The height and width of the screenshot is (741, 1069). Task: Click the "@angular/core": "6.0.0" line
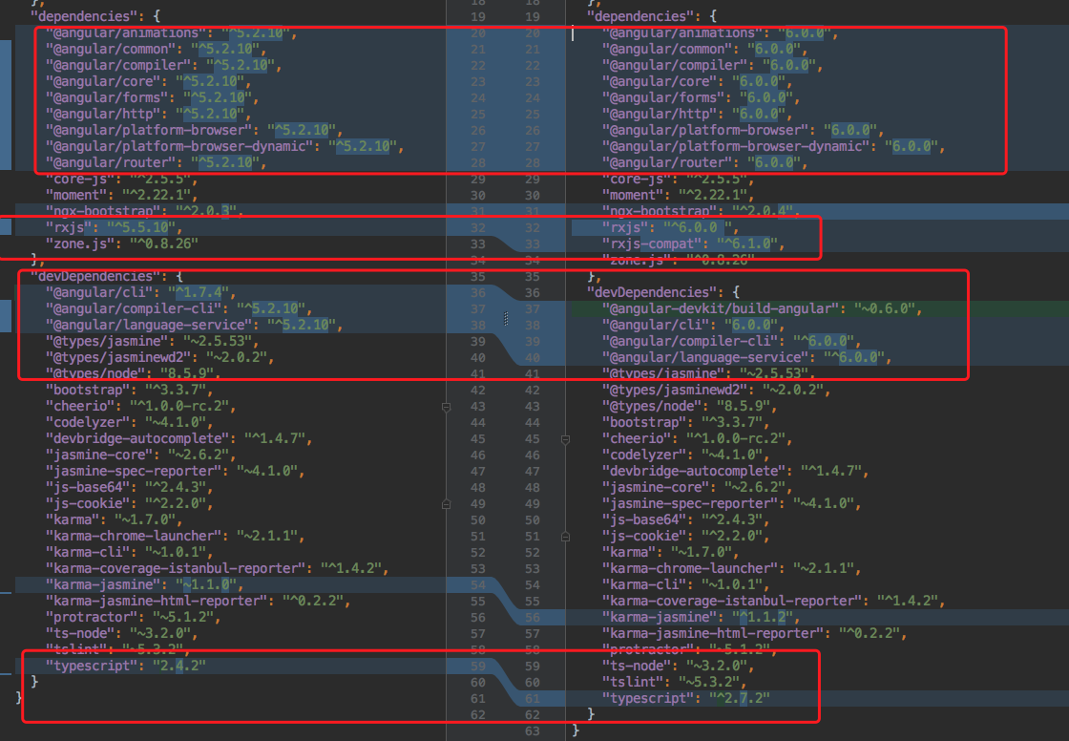[697, 82]
